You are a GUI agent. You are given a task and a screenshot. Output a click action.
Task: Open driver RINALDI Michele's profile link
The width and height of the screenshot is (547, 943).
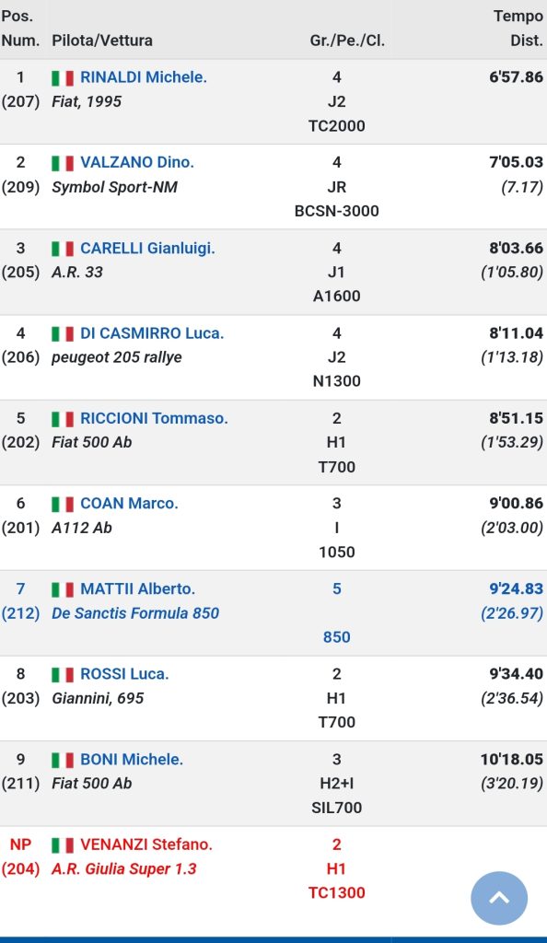point(144,77)
